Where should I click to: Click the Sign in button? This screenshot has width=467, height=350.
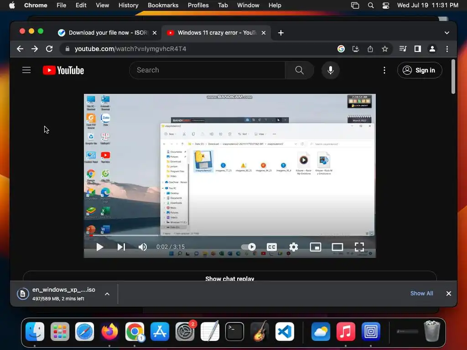pos(420,70)
